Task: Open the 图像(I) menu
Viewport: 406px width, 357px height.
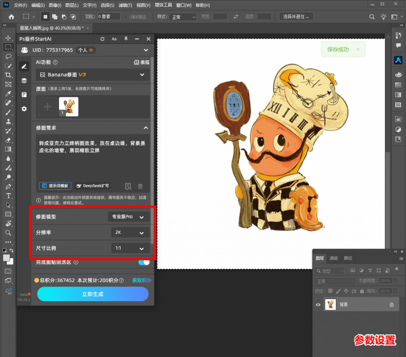Action: click(x=55, y=5)
